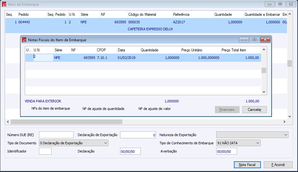Click Cancelar in the Notas Fiscais dialog
This screenshot has width=298, height=172.
[255, 110]
